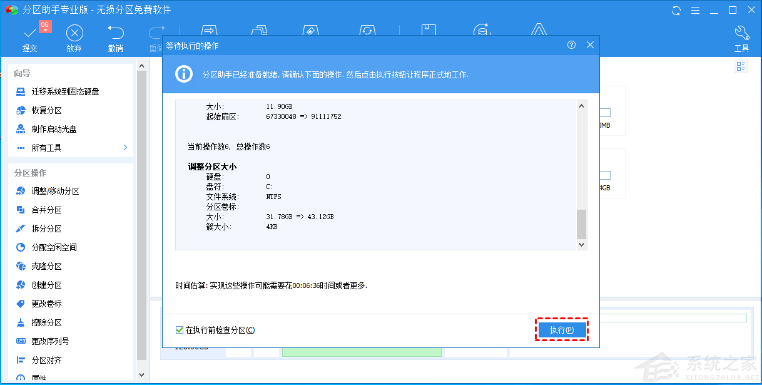Click 放弃 to discard pending operations
Viewport: 762px width, 385px height.
(74, 36)
